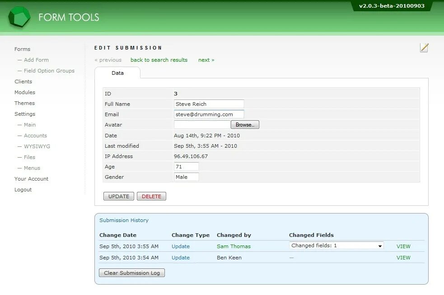Click the Changed Fields column header
Screen dimensions: 444x295
coord(311,235)
